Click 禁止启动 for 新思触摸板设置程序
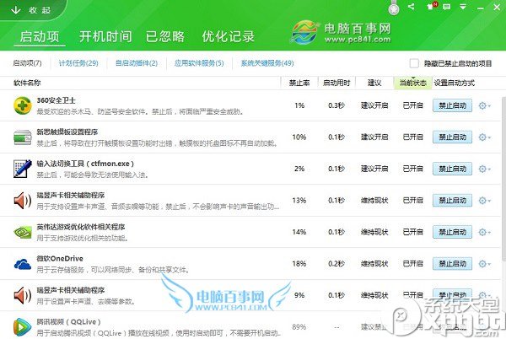 click(452, 137)
